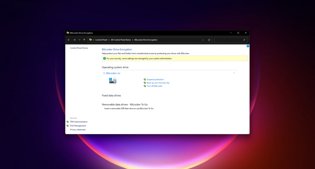The height and width of the screenshot is (169, 315).
Task: Click the BitLocker Drive Encryption heading
Action: [x=117, y=49]
